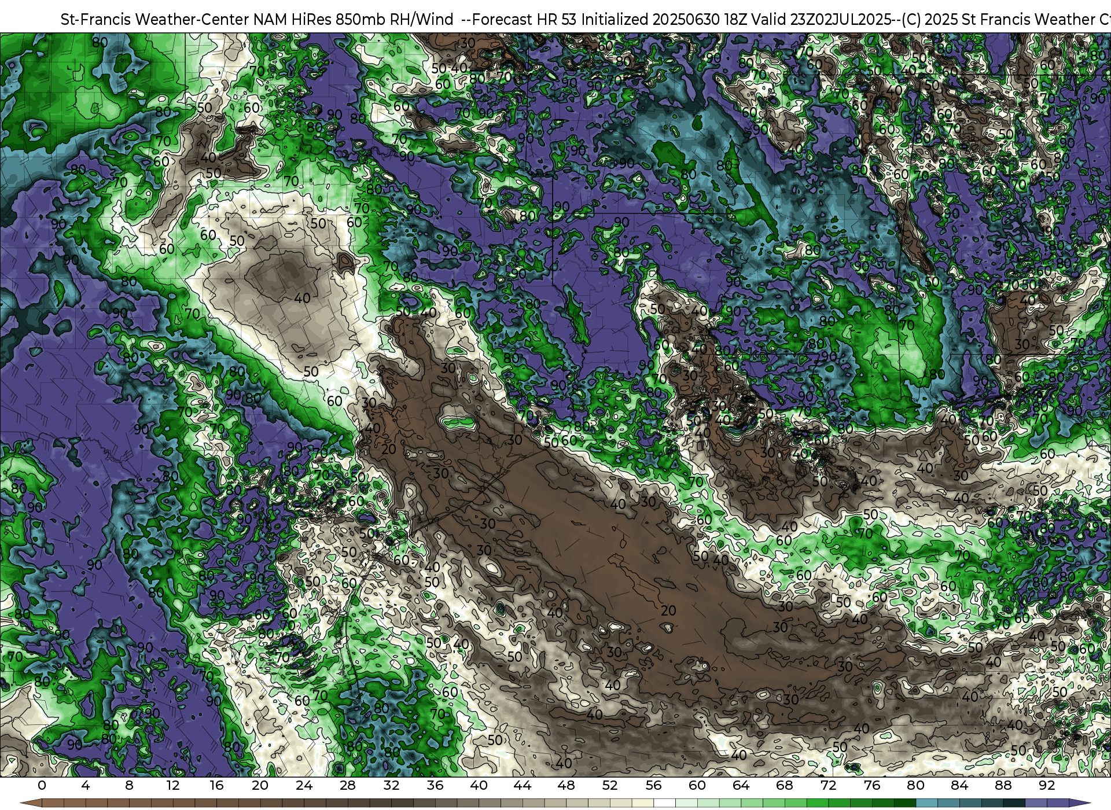This screenshot has height=810, width=1111.
Task: Click the colorbar label '12'
Action: [173, 785]
